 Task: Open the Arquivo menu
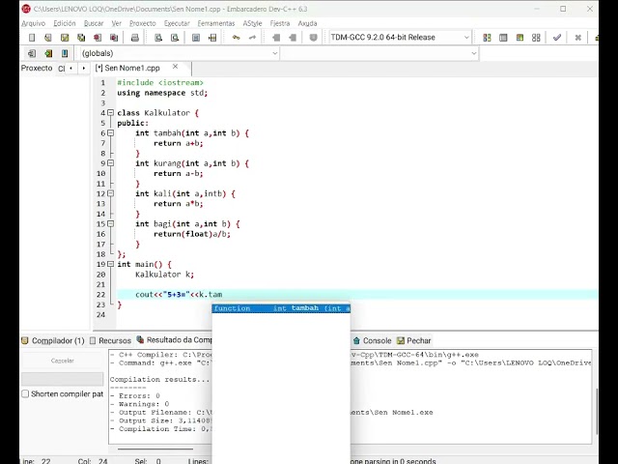(x=34, y=23)
